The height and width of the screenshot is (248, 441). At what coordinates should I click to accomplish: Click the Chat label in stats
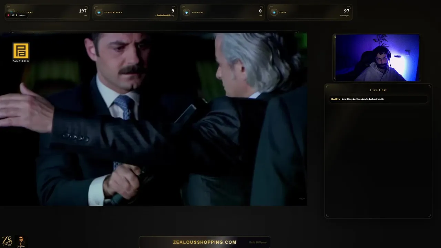[283, 12]
